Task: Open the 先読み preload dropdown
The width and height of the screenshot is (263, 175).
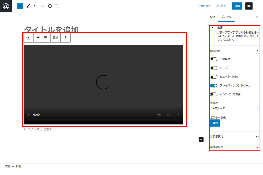Action: coord(235,108)
